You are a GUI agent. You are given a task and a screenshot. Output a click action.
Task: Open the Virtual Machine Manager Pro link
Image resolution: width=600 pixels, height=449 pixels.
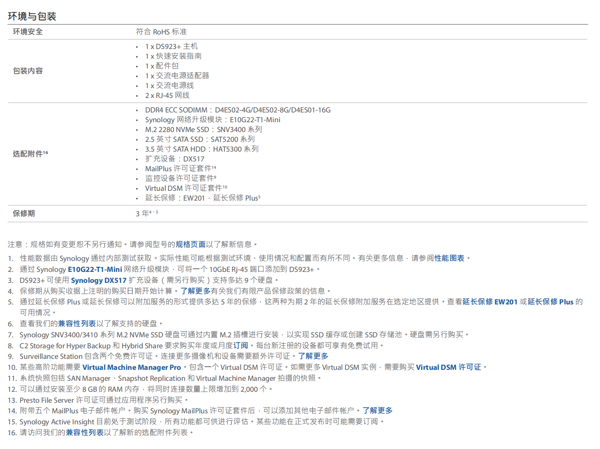[132, 367]
